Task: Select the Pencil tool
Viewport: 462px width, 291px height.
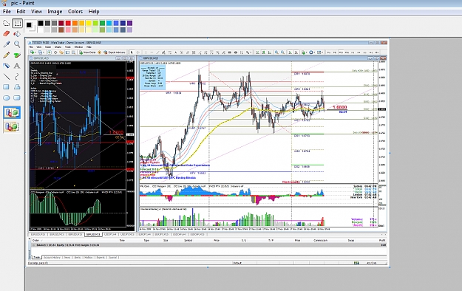Action: coord(6,55)
